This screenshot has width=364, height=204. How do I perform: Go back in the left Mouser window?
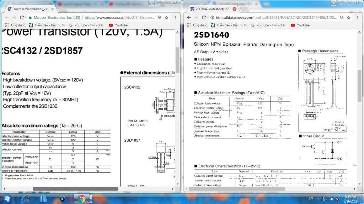(7, 18)
